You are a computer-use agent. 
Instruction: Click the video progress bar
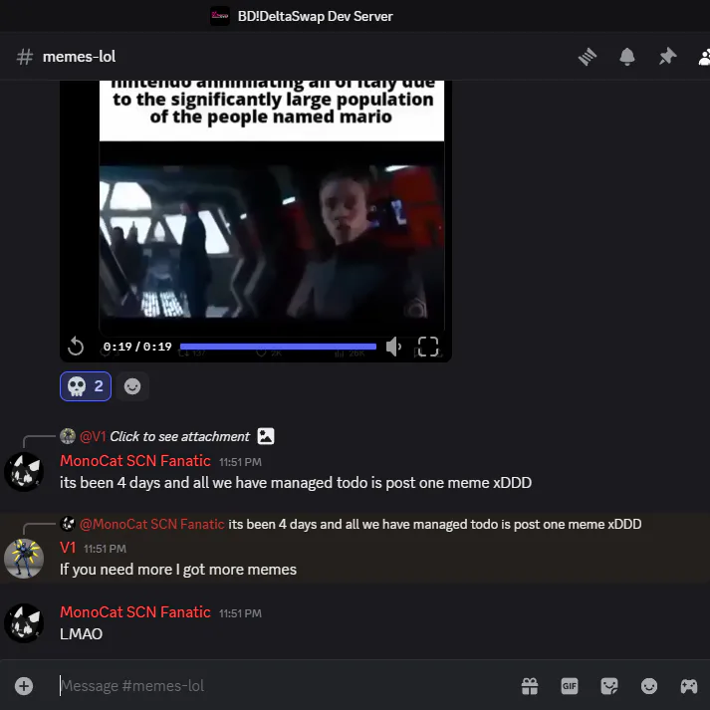(x=278, y=347)
